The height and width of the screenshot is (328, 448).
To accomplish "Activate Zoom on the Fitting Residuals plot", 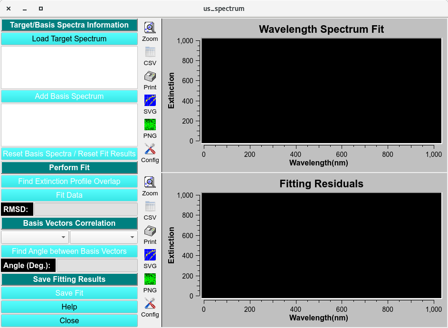I will coord(150,182).
